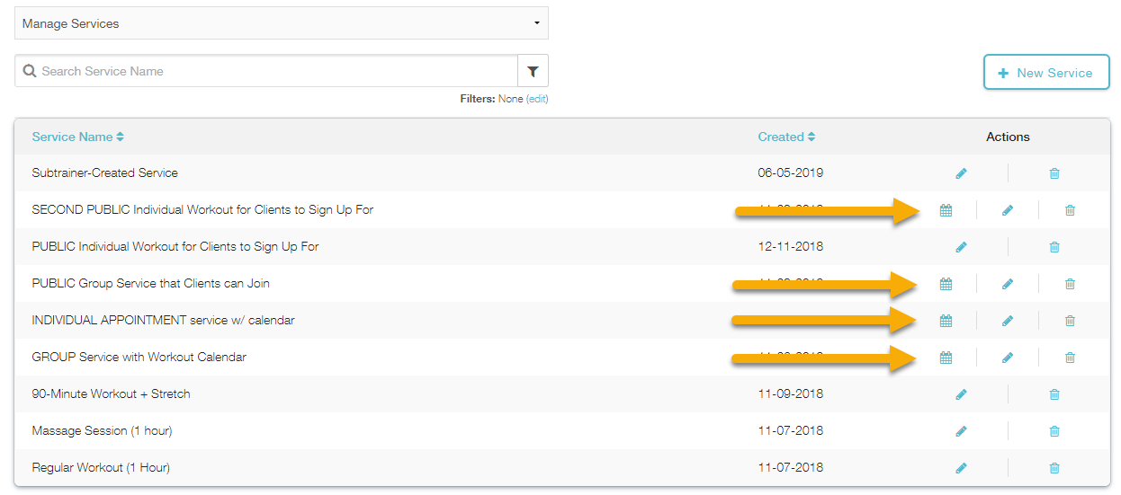1121x495 pixels.
Task: Edit INDIVIDUAL APPOINTMENT service with pencil icon
Action: coord(1008,321)
